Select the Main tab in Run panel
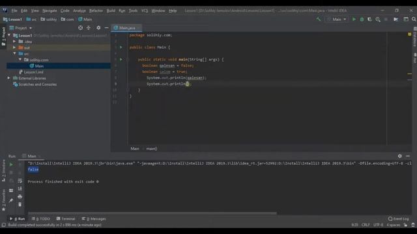This screenshot has width=417, height=234. pos(31,156)
